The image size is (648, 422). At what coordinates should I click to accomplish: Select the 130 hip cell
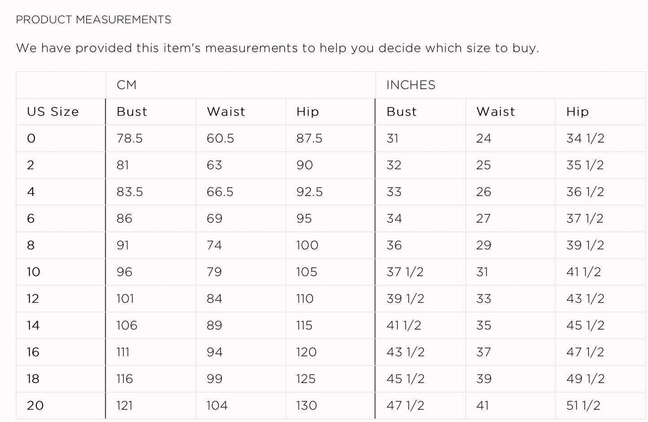[x=307, y=405]
